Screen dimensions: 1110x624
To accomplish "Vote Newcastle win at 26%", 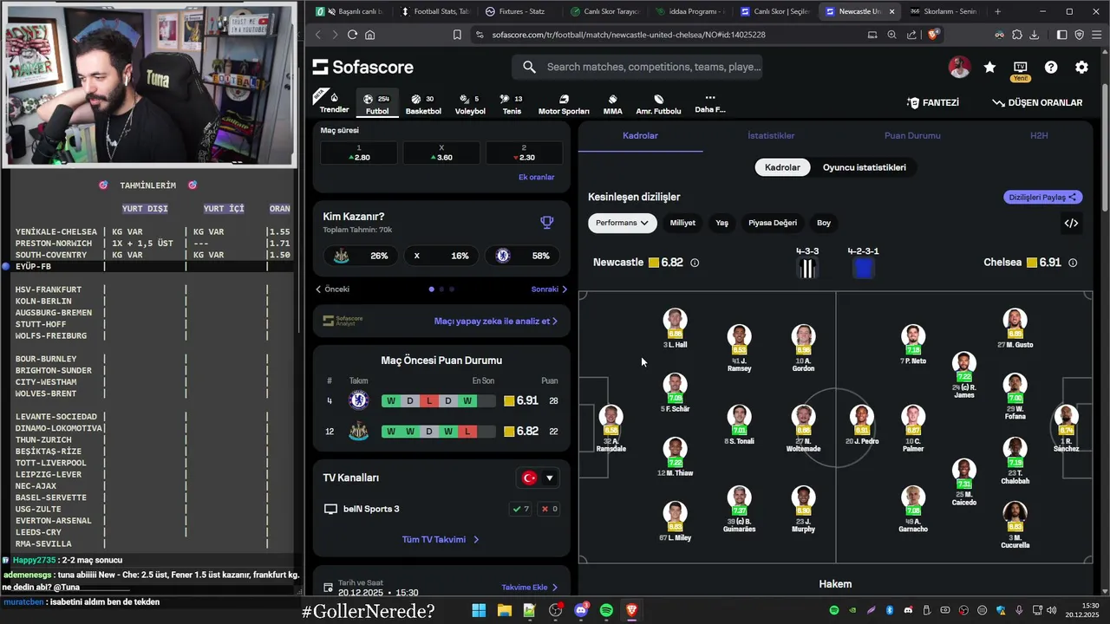I will (361, 256).
